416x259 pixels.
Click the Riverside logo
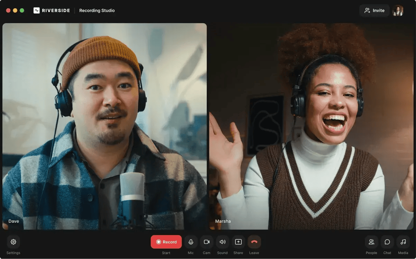pyautogui.click(x=52, y=10)
